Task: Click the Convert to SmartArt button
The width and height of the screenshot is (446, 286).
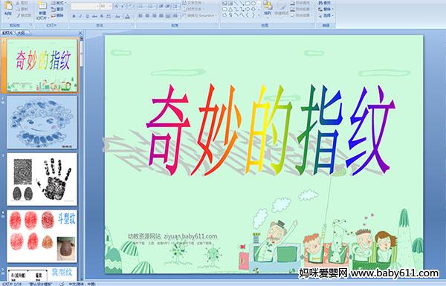Action: click(x=200, y=16)
